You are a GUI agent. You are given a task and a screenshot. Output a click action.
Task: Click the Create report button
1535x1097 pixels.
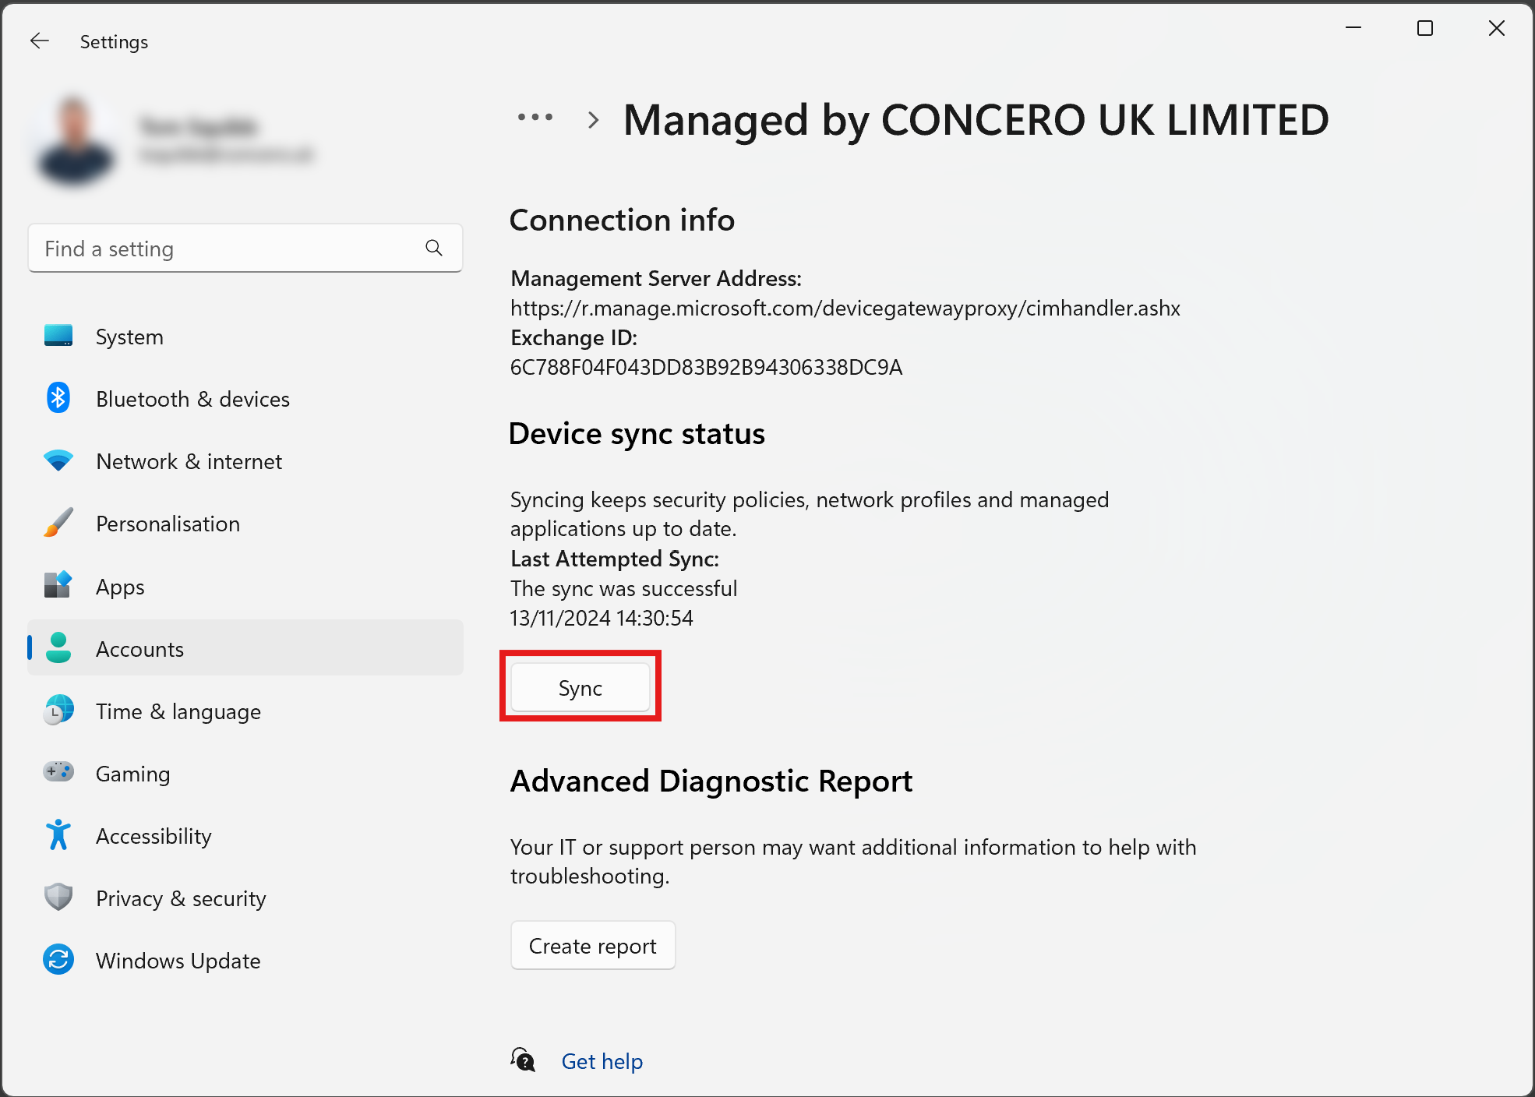pos(592,946)
